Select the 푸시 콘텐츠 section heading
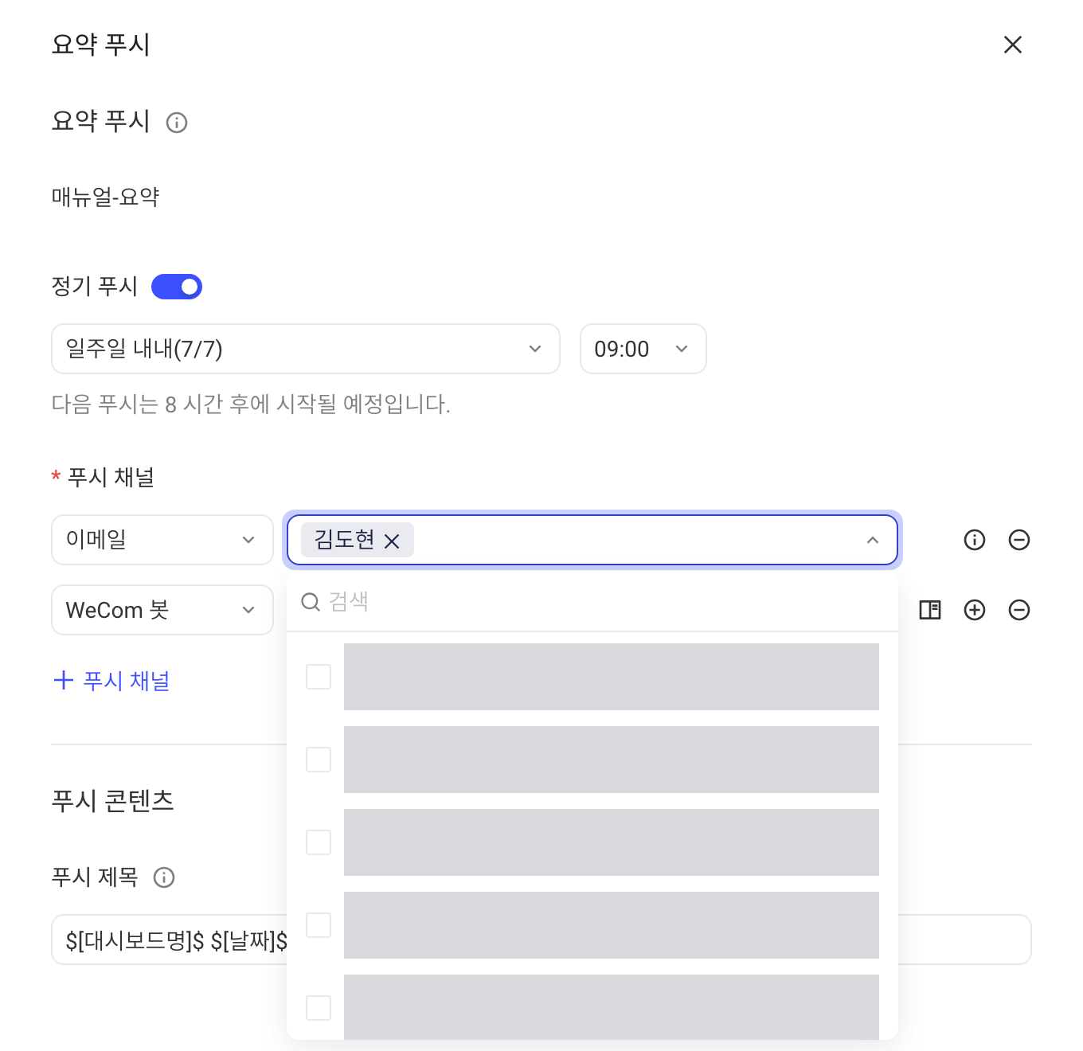The width and height of the screenshot is (1083, 1051). pyautogui.click(x=112, y=800)
